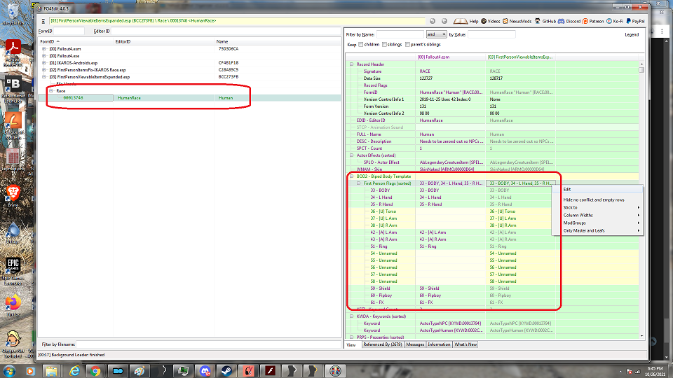This screenshot has width=673, height=378.
Task: Open Recycle Bin desktop icon
Action: (x=13, y=15)
